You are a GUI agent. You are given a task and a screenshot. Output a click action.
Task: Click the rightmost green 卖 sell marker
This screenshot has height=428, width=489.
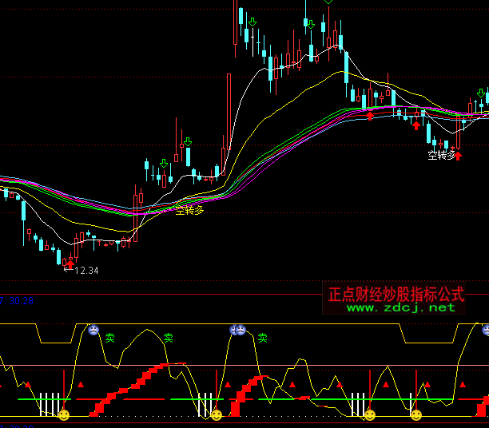pyautogui.click(x=262, y=338)
